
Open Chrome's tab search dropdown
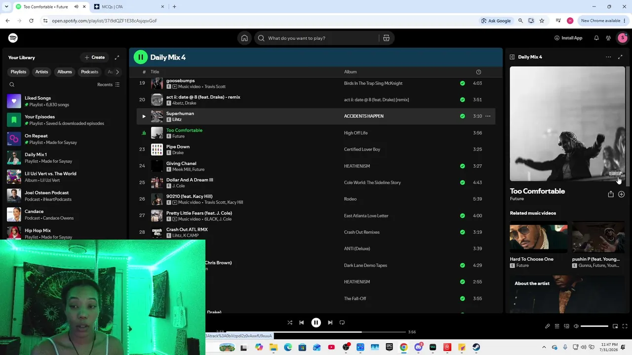click(x=6, y=7)
